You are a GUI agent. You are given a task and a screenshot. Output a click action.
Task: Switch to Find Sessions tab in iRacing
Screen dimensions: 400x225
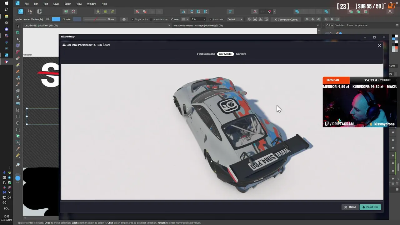click(x=206, y=54)
